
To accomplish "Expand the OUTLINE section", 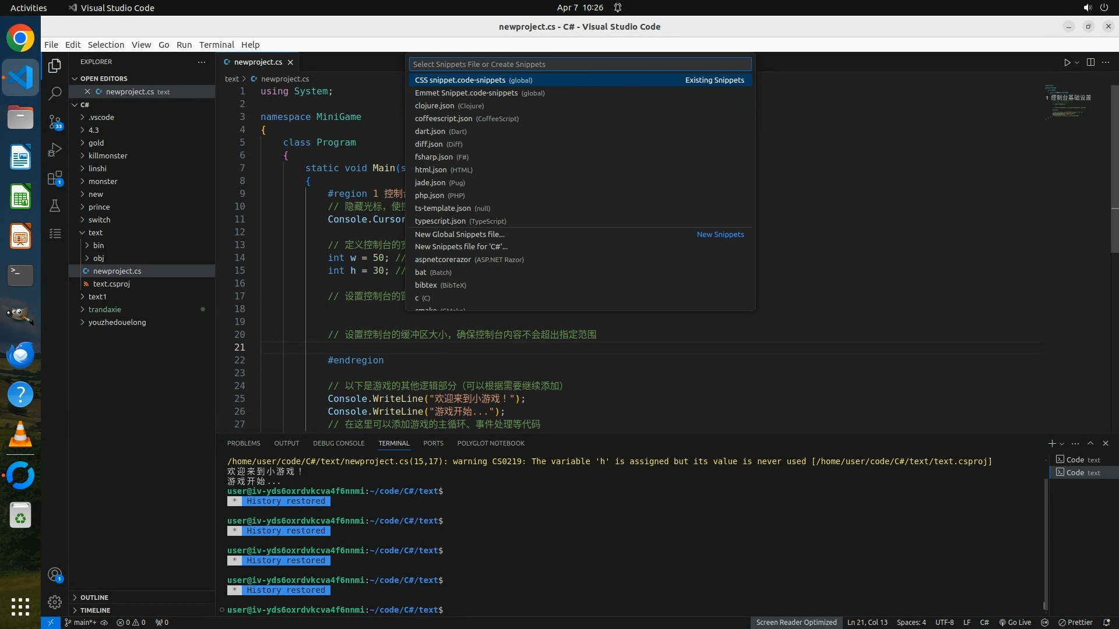I will point(94,598).
